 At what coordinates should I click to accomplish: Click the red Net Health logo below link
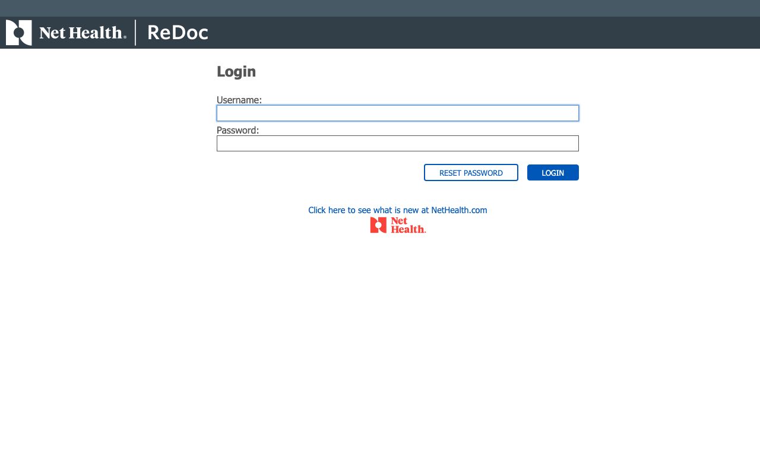click(398, 225)
